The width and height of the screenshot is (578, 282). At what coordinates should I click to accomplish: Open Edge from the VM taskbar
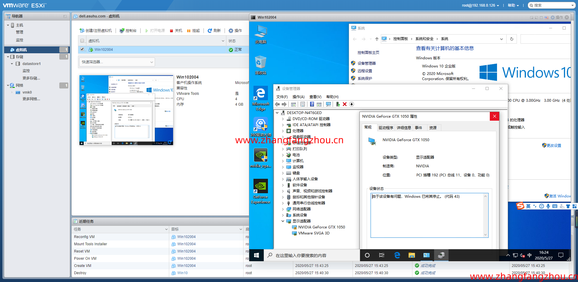397,255
